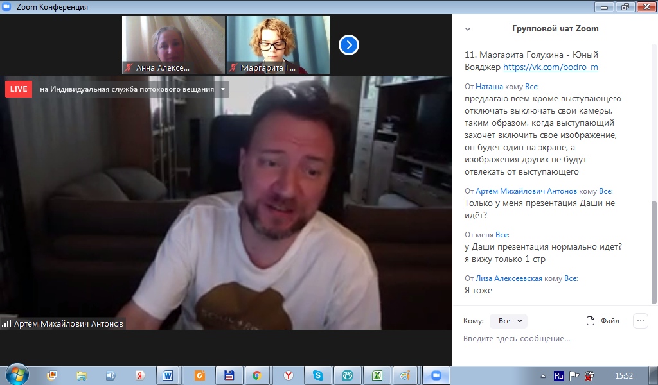Image resolution: width=658 pixels, height=385 pixels.
Task: Show hidden system tray icons
Action: coord(544,376)
